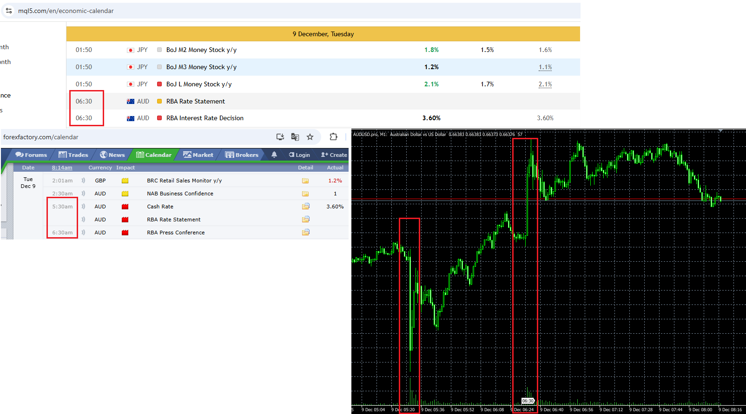Click the yellow impact icon for BRC Retail Sales Monitor
This screenshot has width=746, height=414.
[125, 181]
